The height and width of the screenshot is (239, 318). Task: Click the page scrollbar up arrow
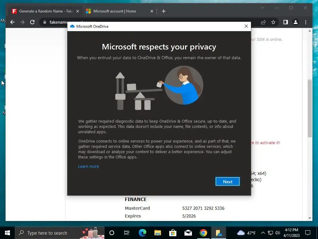coord(310,31)
